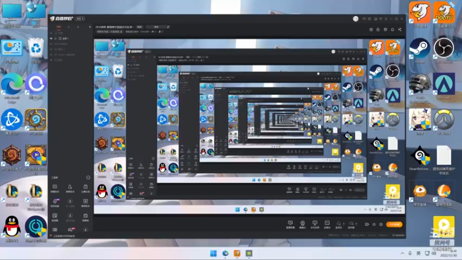Open the clock showing 2022/12/30
The height and width of the screenshot is (260, 462).
pyautogui.click(x=450, y=254)
